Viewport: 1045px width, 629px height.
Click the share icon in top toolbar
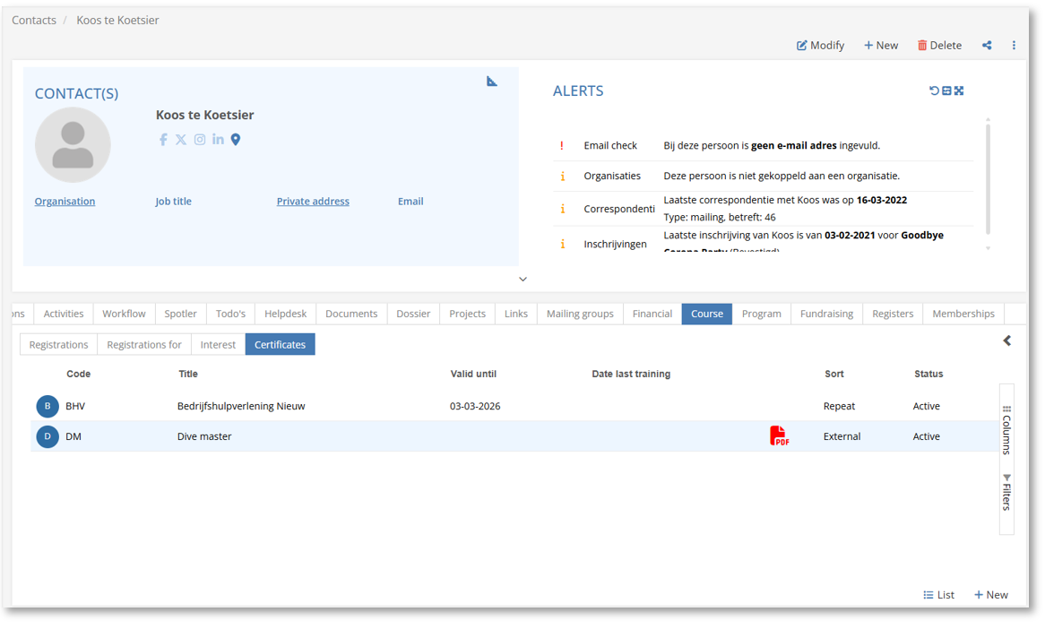(987, 46)
